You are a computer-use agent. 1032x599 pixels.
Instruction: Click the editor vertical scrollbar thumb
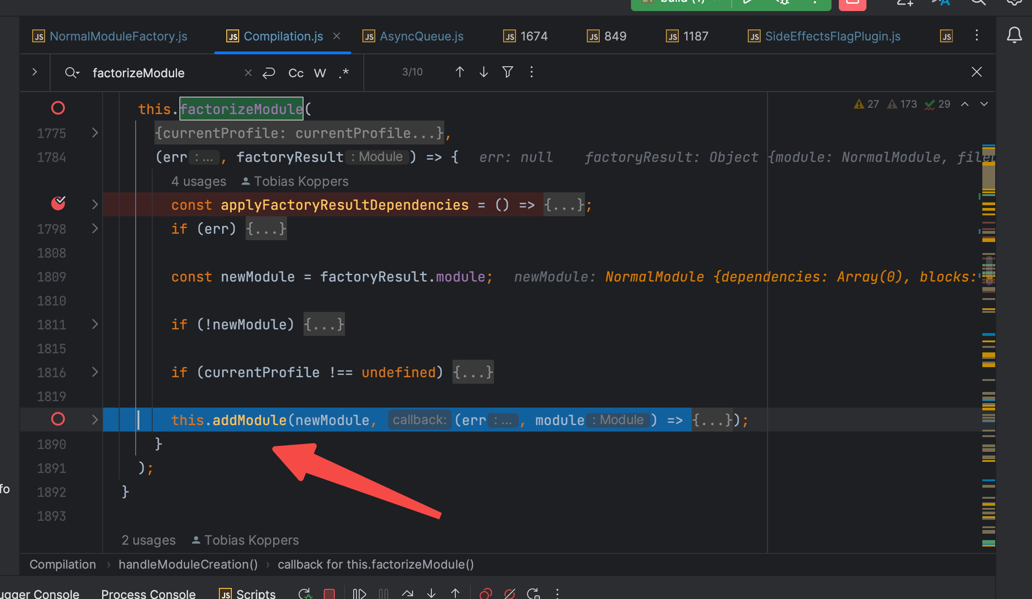[988, 271]
